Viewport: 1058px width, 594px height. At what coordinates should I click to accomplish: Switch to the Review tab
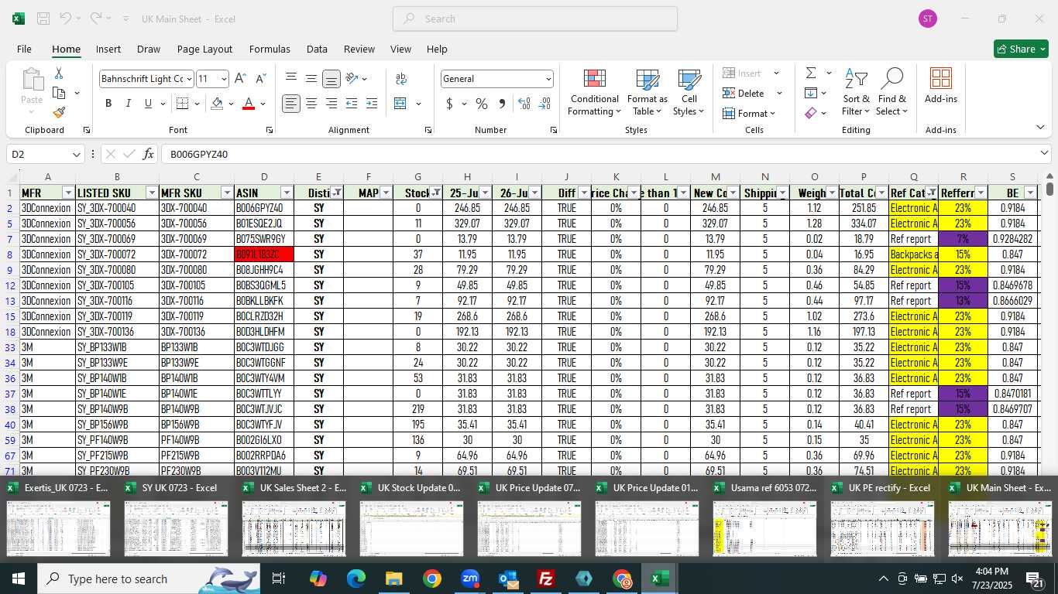[x=359, y=49]
